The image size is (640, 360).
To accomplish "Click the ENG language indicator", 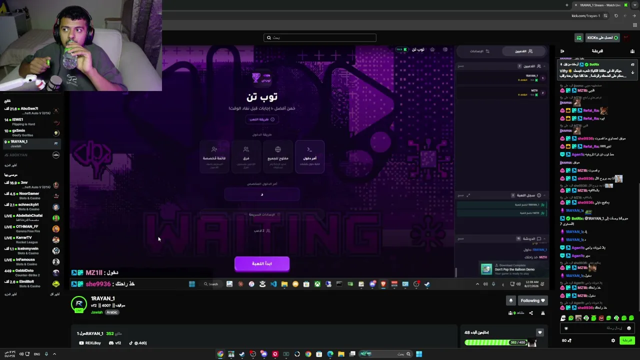I will [37, 354].
